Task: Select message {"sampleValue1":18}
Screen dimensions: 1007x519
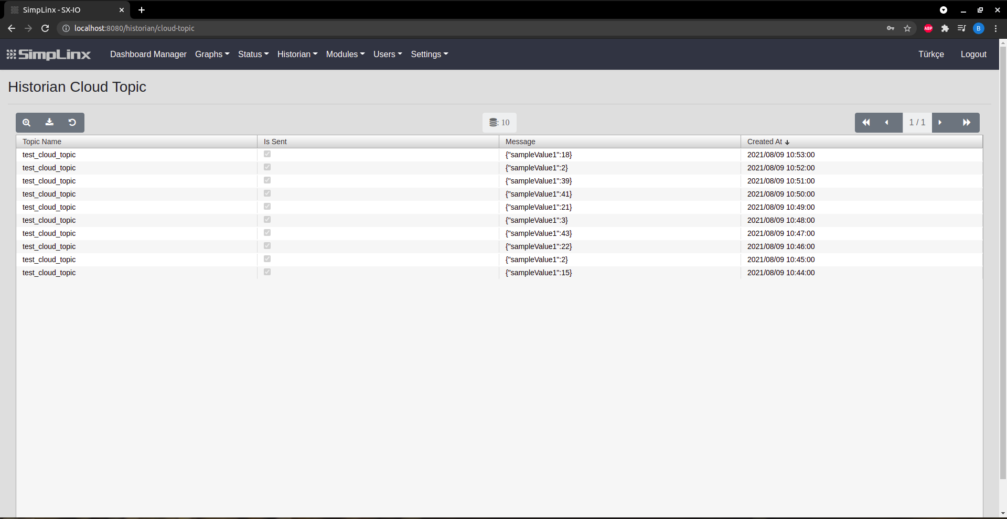Action: (539, 155)
